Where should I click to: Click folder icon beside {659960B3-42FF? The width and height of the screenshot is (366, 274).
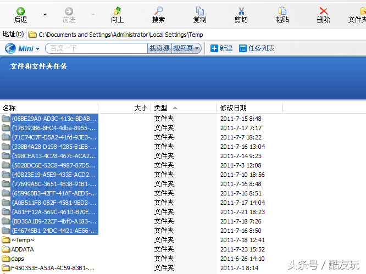pyautogui.click(x=6, y=193)
